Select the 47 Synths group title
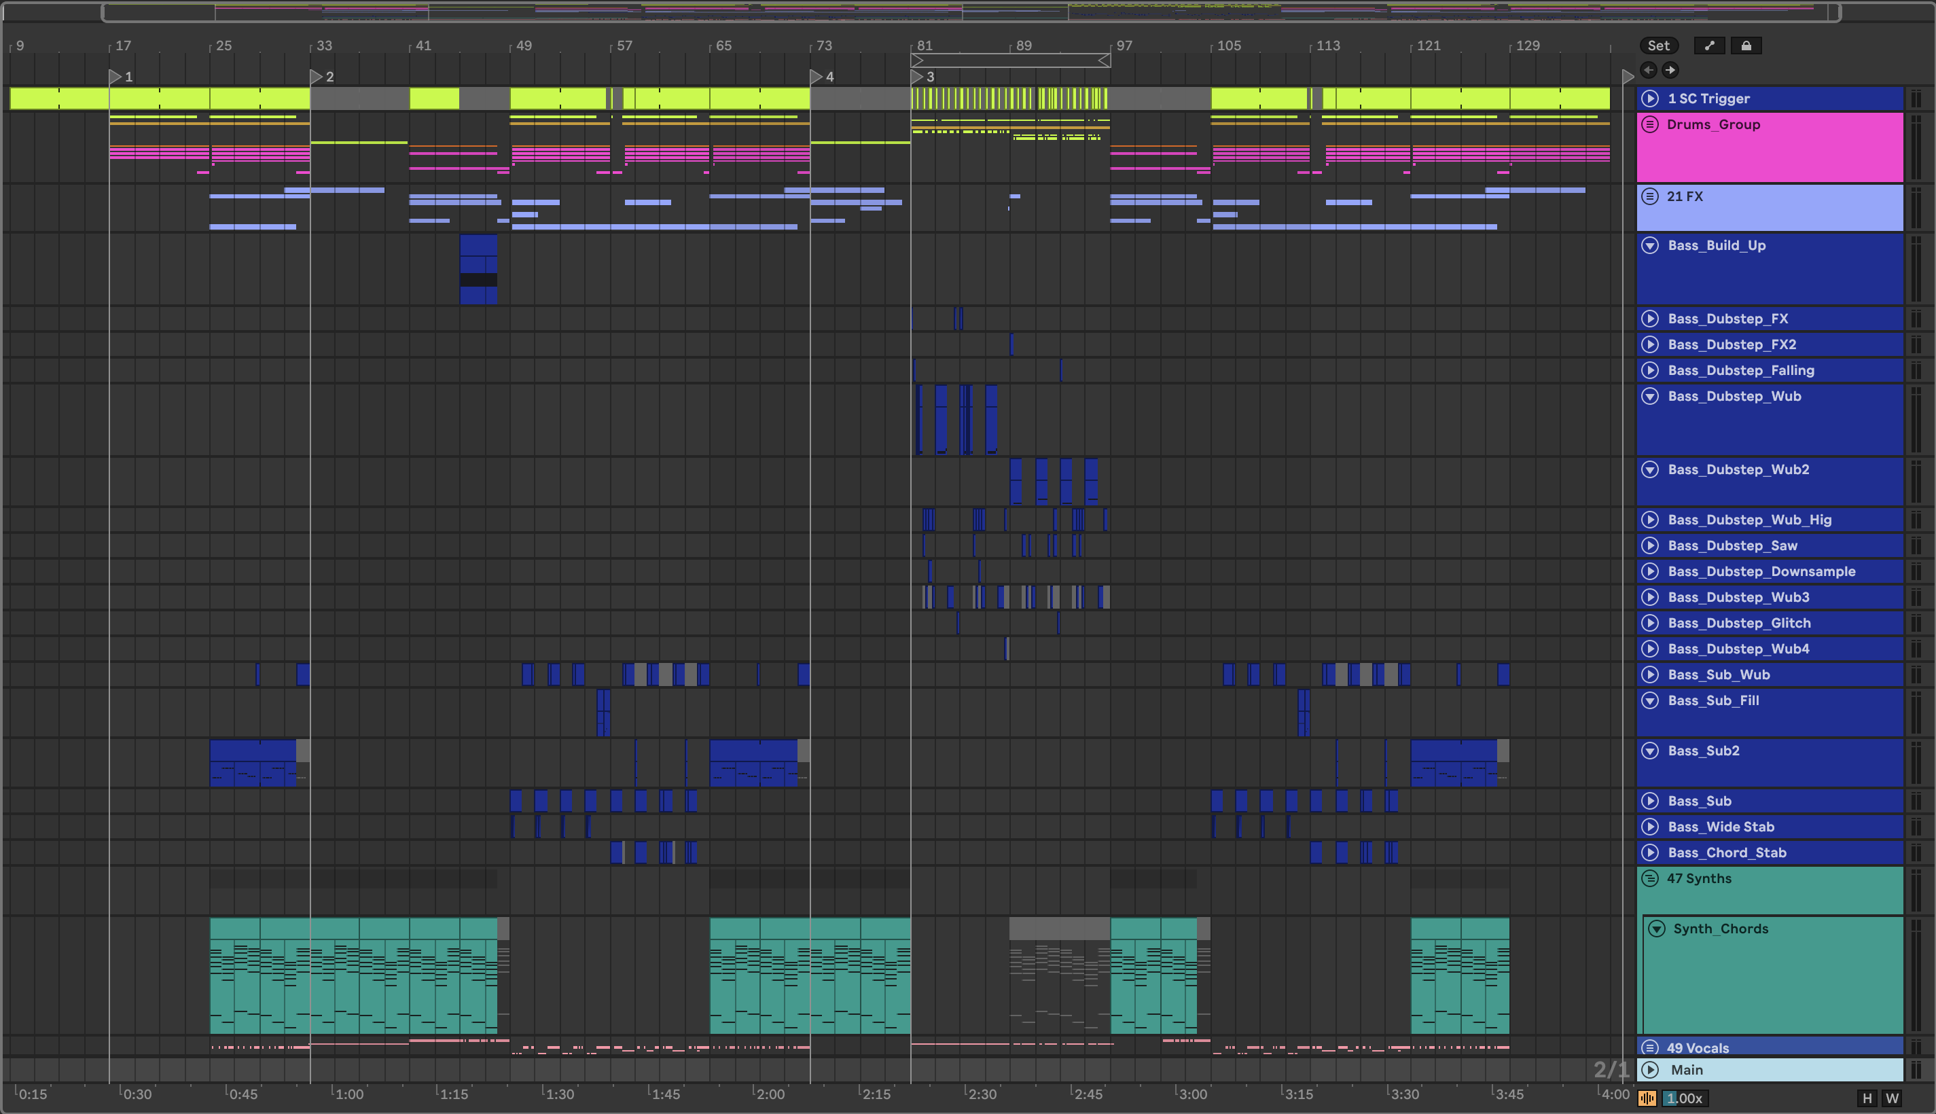 point(1699,878)
